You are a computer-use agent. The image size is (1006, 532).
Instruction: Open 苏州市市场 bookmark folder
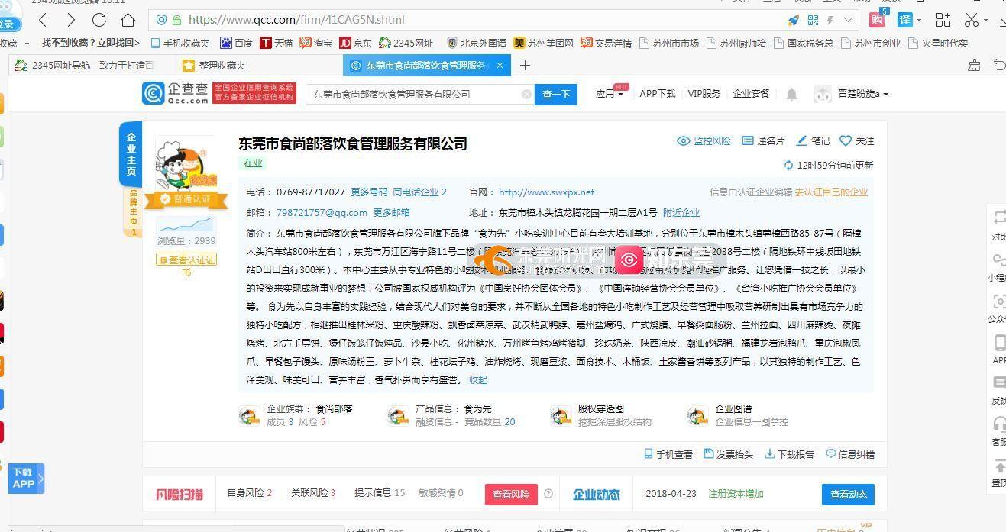click(669, 43)
